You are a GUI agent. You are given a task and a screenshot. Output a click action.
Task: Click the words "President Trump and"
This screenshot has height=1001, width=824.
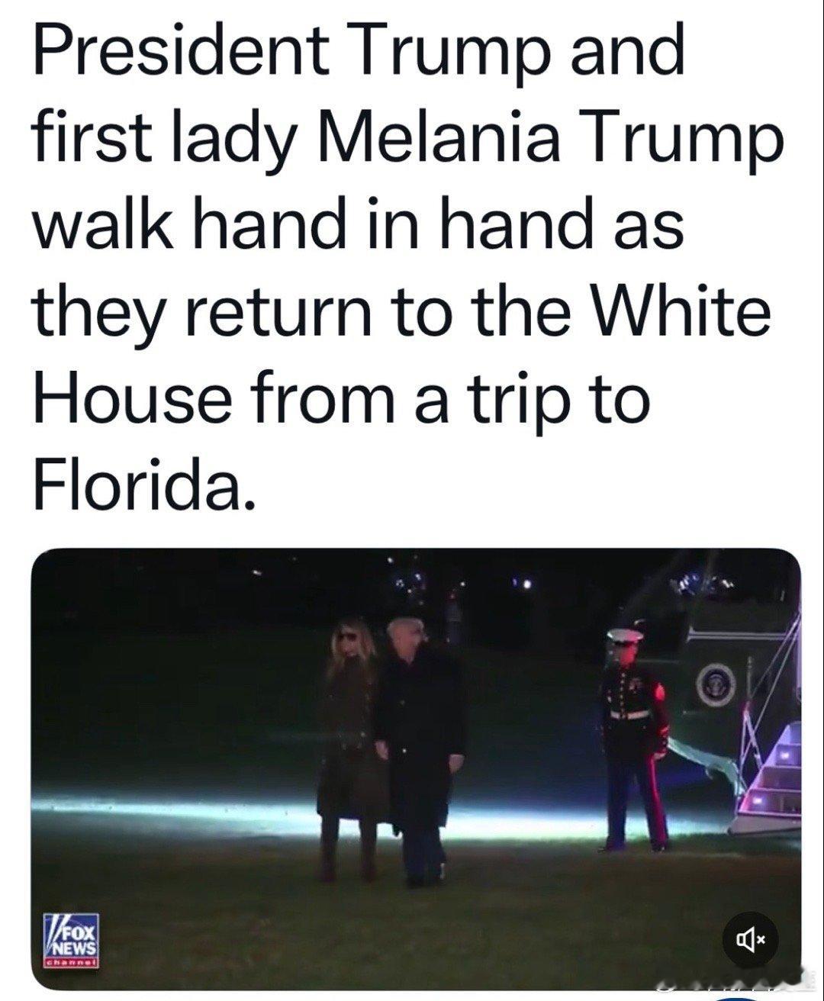pos(359,50)
